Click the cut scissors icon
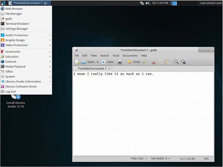Screen dimensions: 223x167 click(154, 62)
